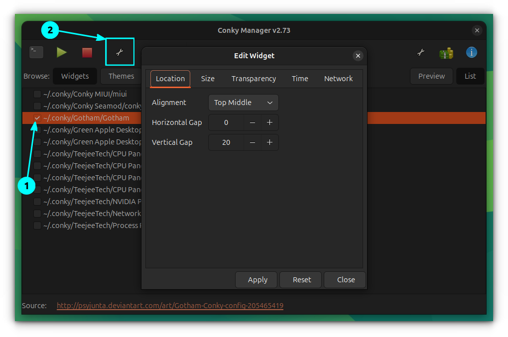Stop widget with red square icon
This screenshot has width=508, height=337.
tap(87, 52)
